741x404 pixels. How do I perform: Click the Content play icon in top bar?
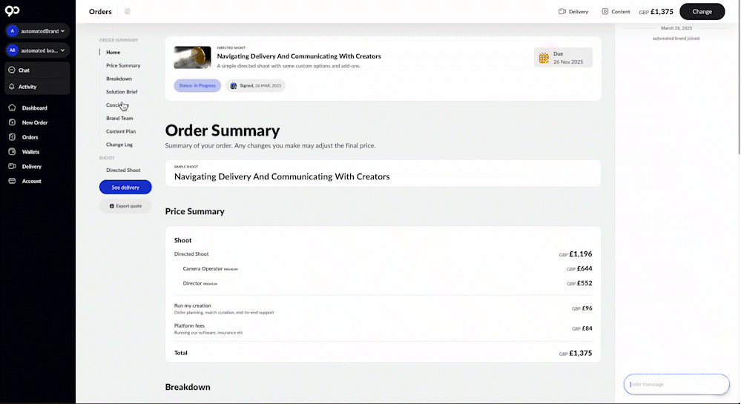605,12
